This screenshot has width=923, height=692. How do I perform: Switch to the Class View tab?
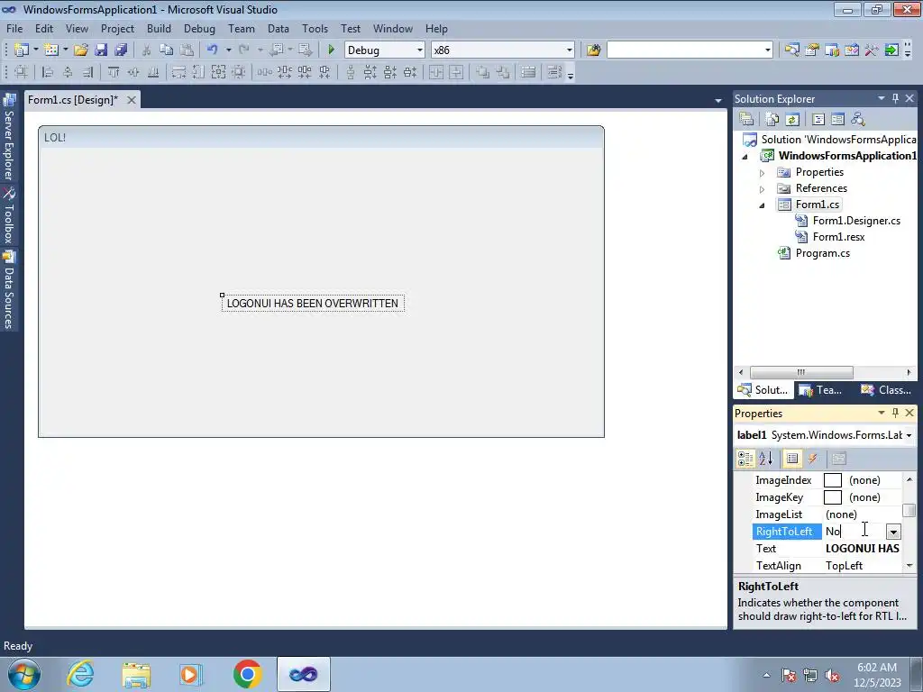[x=886, y=389]
